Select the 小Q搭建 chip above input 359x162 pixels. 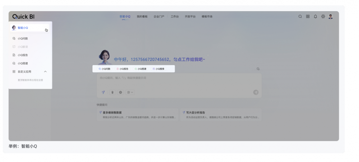(140, 69)
